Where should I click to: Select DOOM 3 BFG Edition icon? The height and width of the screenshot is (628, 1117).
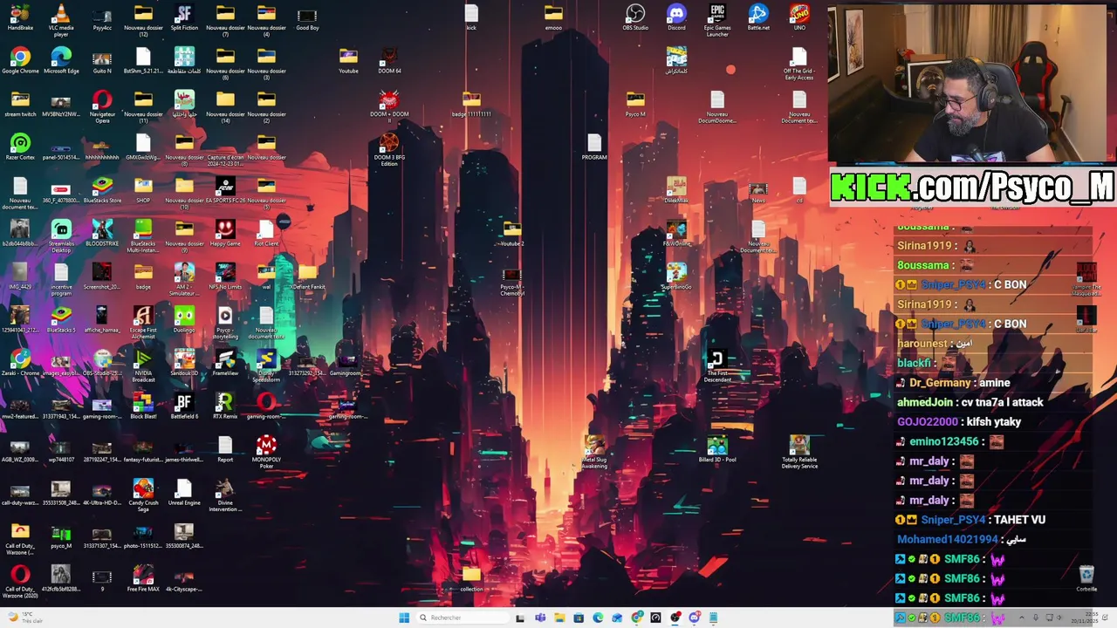tap(389, 150)
